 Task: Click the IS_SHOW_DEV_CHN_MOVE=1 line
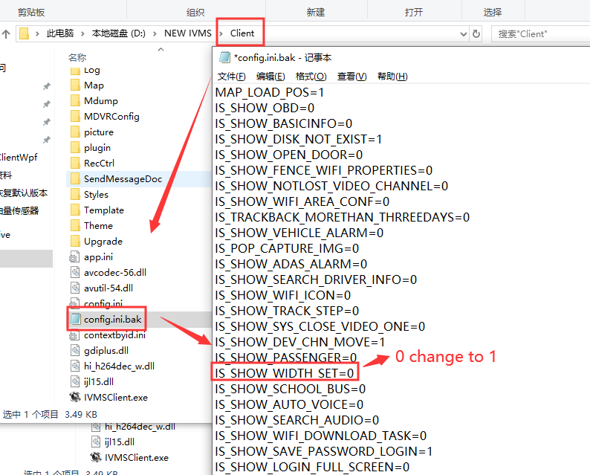tap(300, 342)
